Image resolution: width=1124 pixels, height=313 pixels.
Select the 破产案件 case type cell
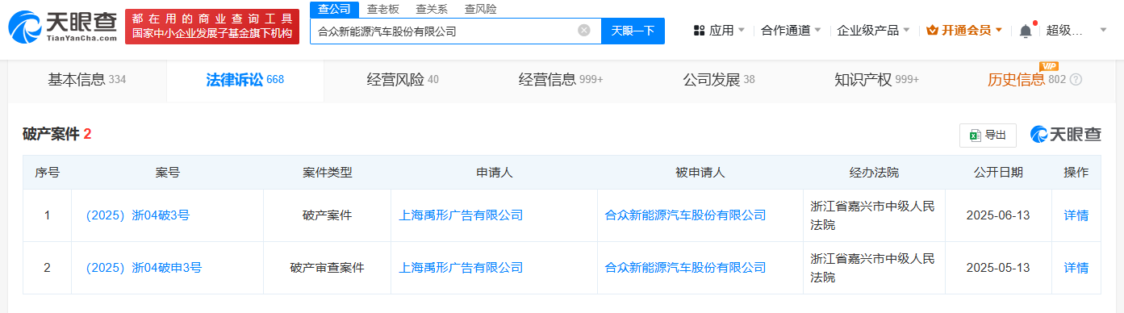(328, 215)
